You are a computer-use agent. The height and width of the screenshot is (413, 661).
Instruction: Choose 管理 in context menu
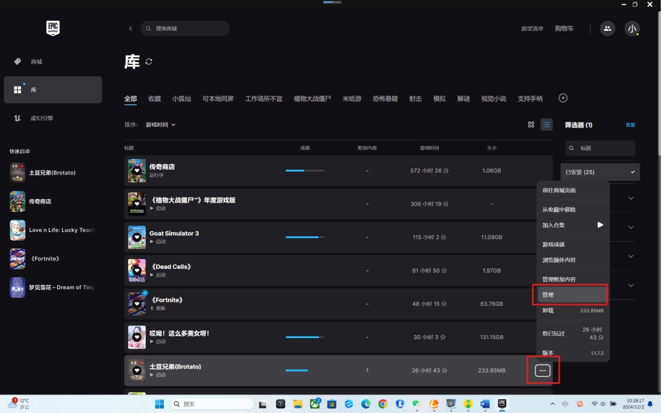[x=573, y=295]
